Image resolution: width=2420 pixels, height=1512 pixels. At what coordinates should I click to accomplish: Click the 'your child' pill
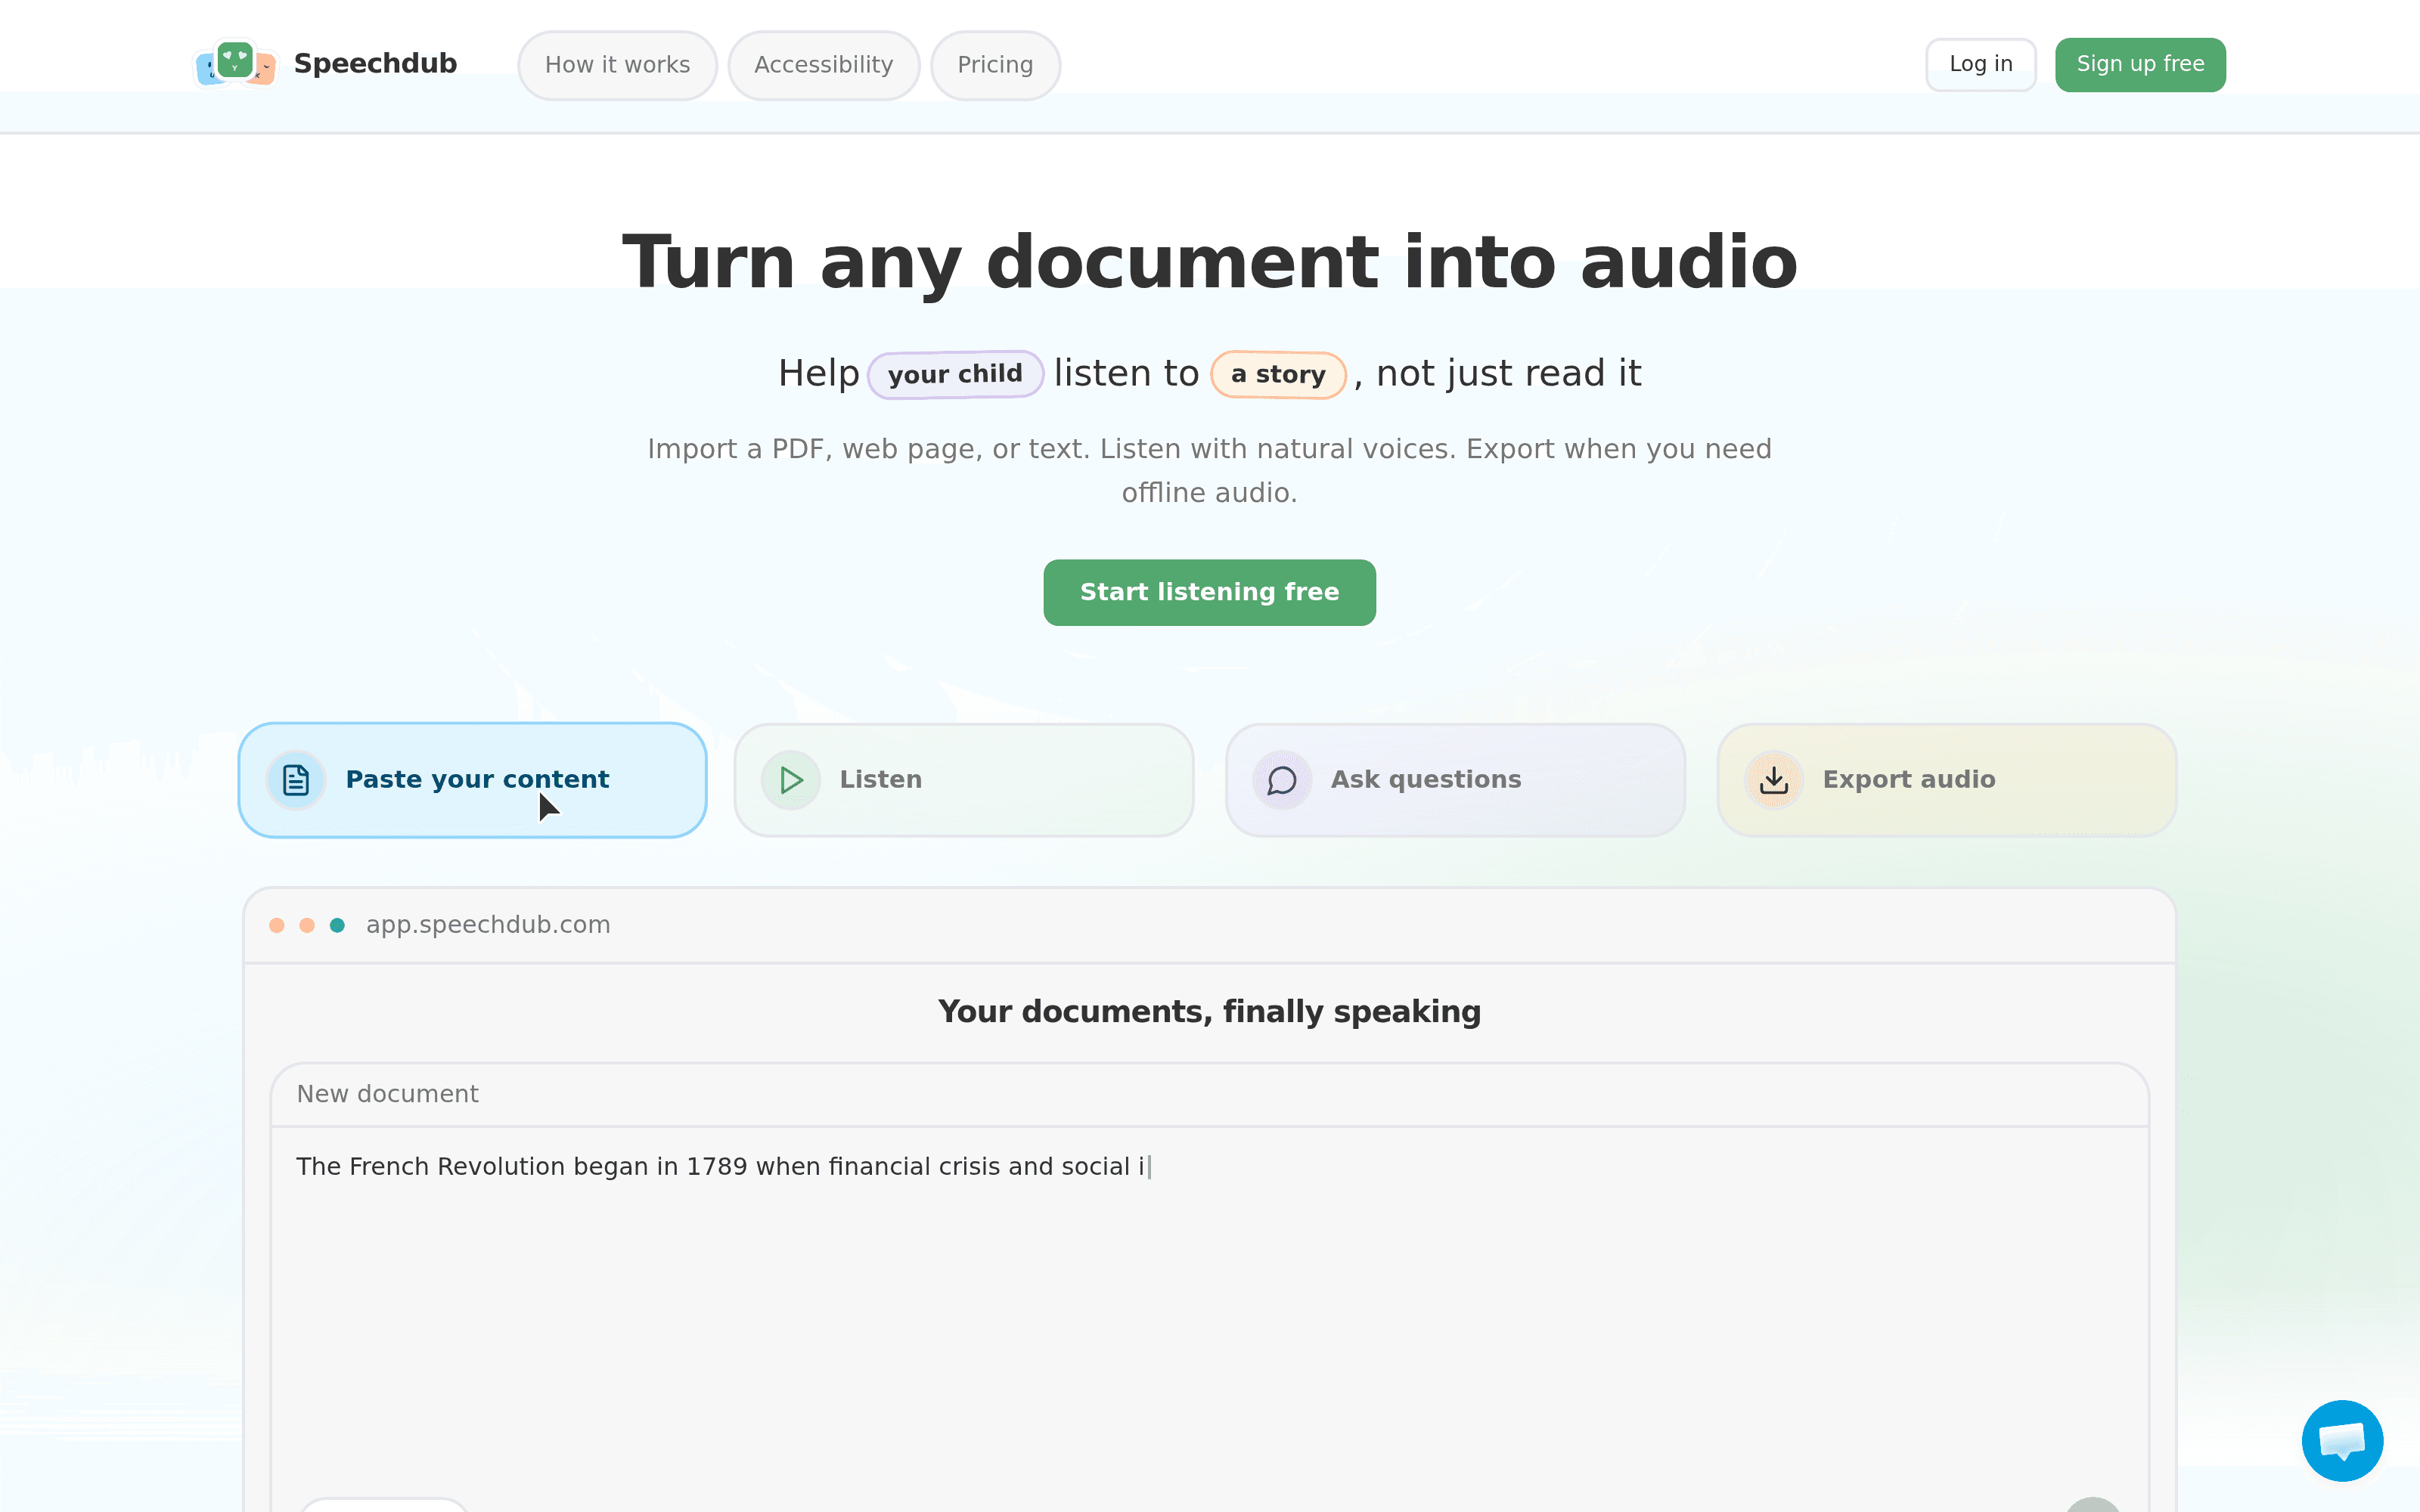[x=955, y=375]
